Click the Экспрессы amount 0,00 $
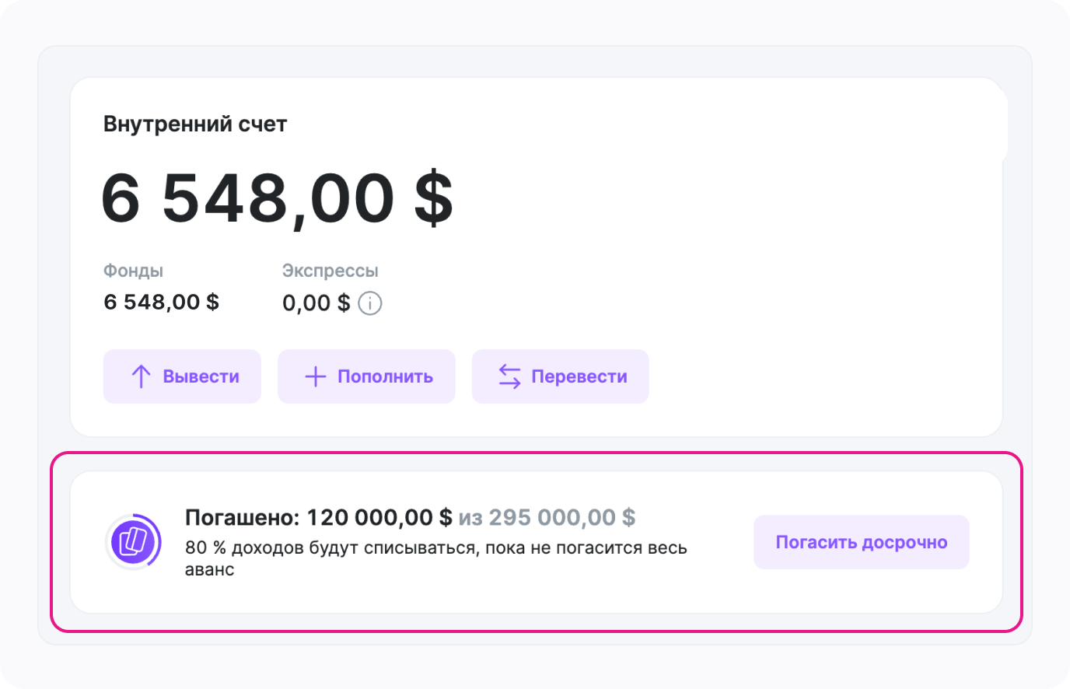The width and height of the screenshot is (1070, 689). click(x=316, y=303)
